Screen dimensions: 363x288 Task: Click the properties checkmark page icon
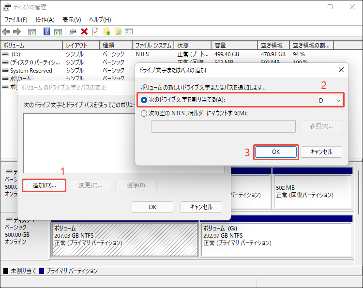[x=95, y=31]
